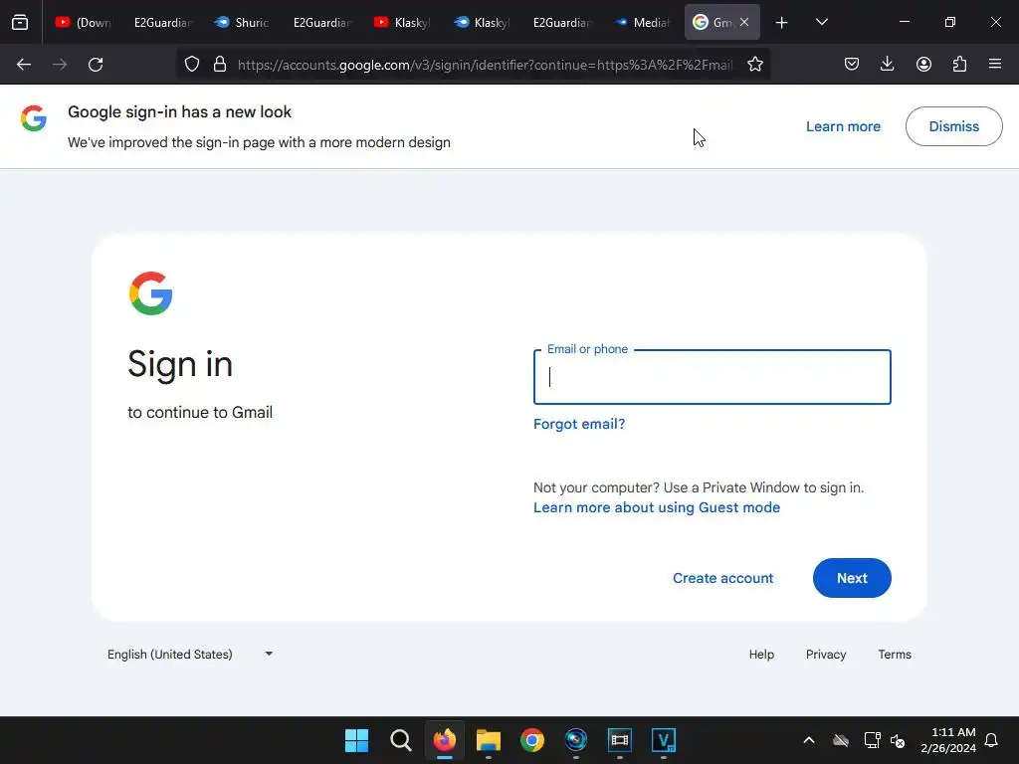Image resolution: width=1019 pixels, height=764 pixels.
Task: Save page to Pocket
Action: (852, 65)
